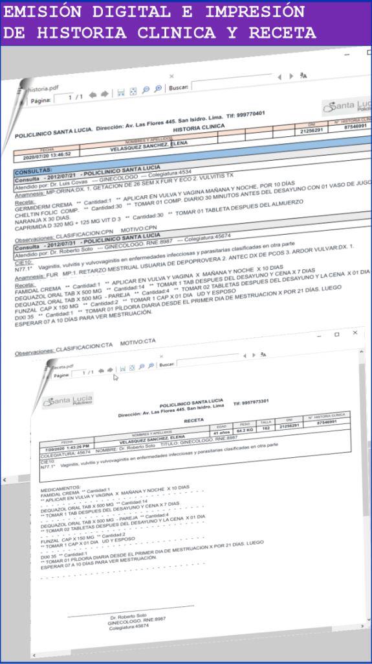
Task: Click MEDICAMENTOS heading in Receta
Action: click(60, 489)
